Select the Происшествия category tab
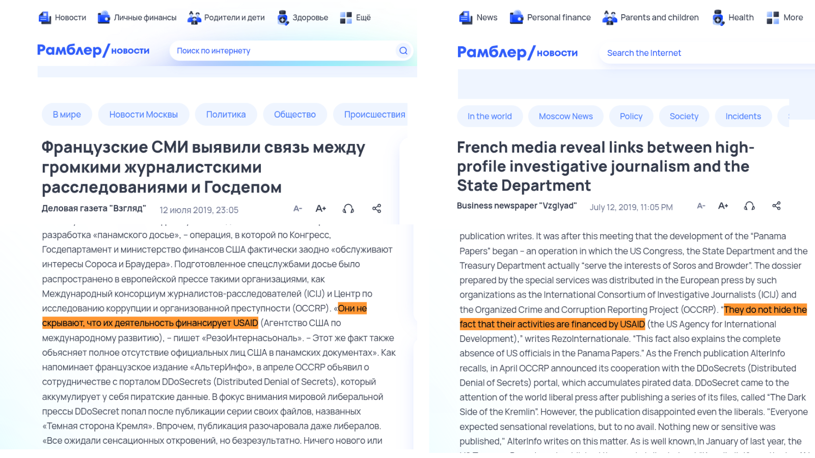The image size is (815, 458). pyautogui.click(x=371, y=114)
